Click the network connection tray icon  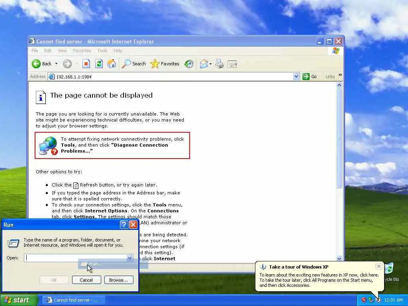click(x=371, y=300)
